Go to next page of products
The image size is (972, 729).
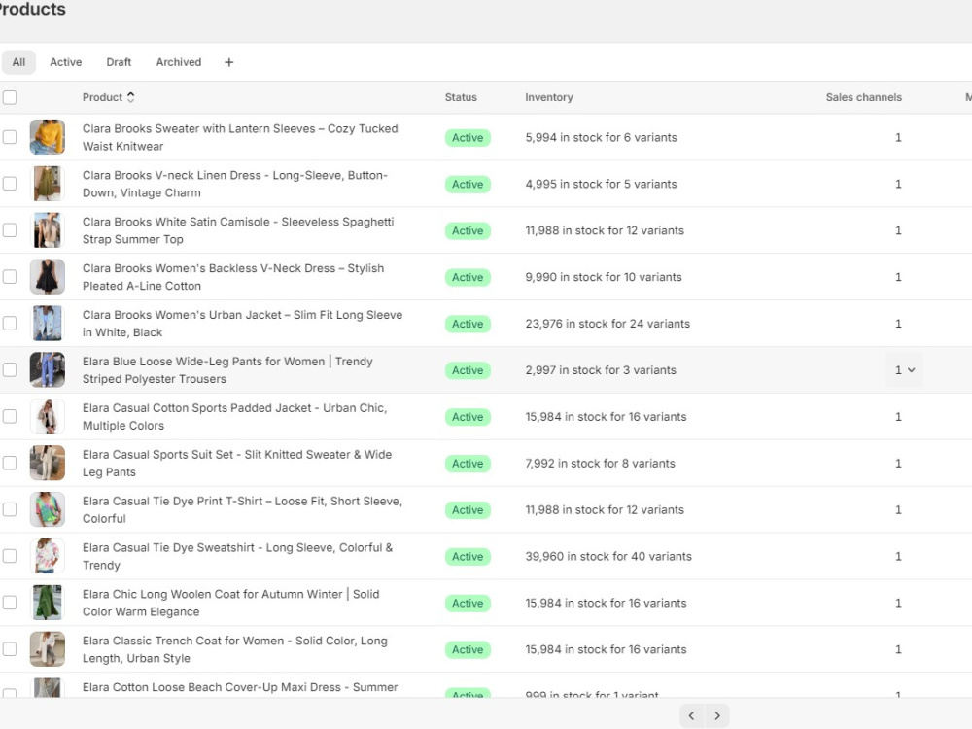coord(717,716)
